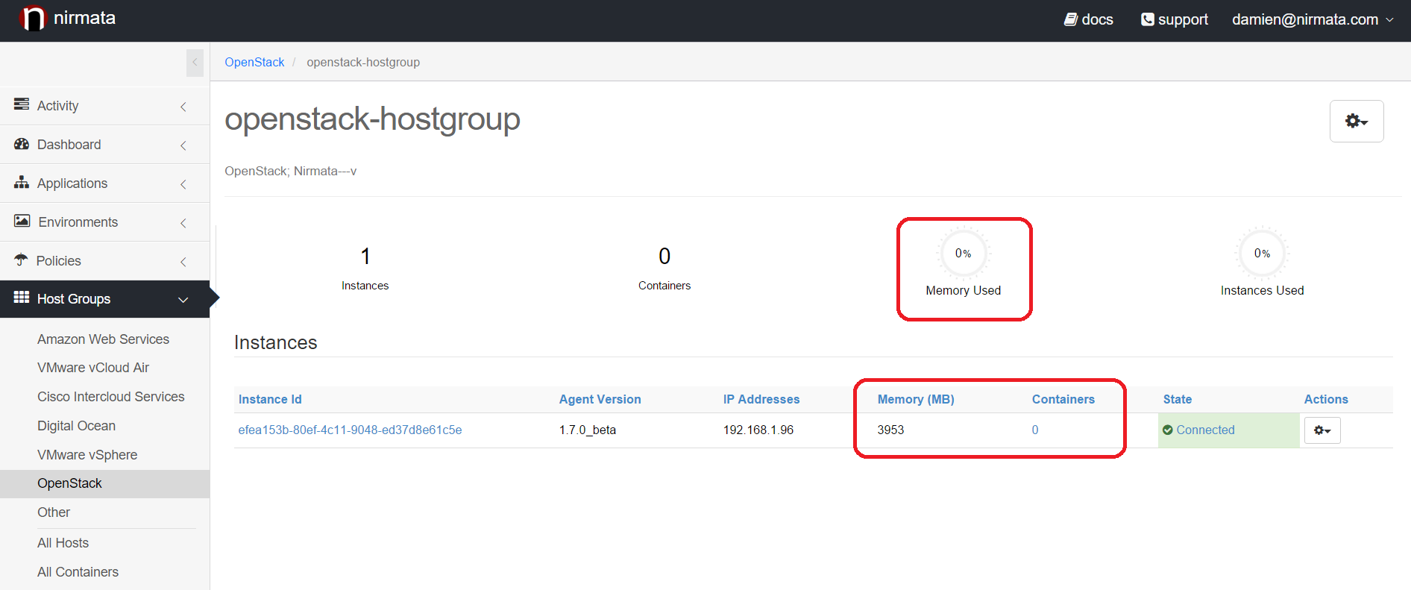Expand the Dashboard menu chevron

(183, 145)
